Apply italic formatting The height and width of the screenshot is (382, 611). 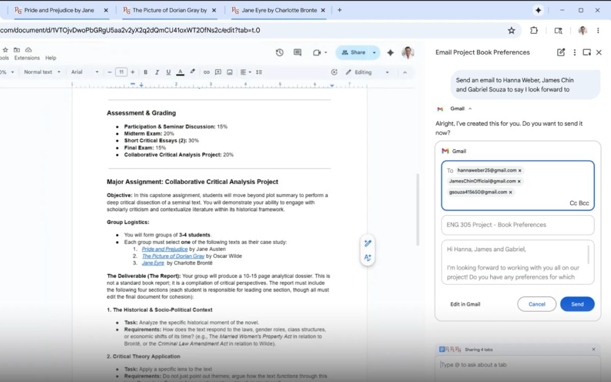tap(157, 72)
